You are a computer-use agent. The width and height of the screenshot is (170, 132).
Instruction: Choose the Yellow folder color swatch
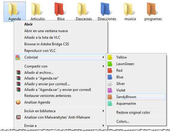(110, 57)
